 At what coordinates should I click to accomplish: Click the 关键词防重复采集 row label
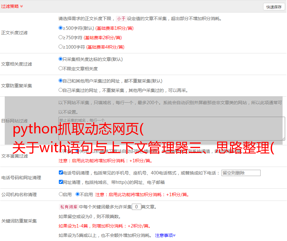point(19,221)
